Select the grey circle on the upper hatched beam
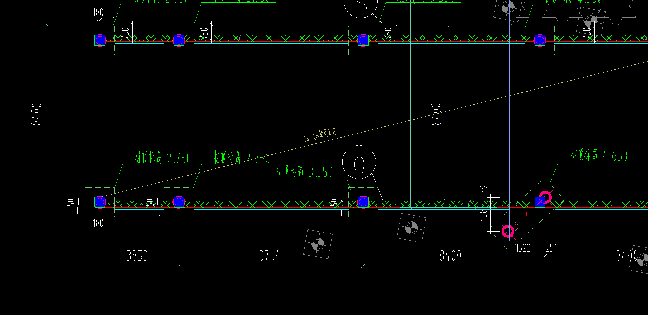Viewport: 648px width, 315px height. click(x=244, y=39)
